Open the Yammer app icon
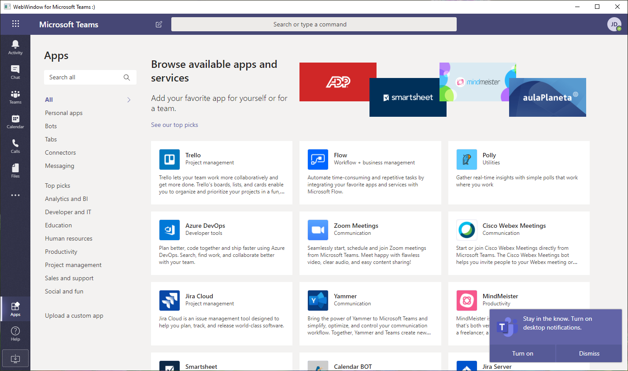 click(318, 301)
